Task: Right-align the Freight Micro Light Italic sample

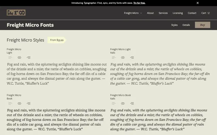Action: coord(132,58)
